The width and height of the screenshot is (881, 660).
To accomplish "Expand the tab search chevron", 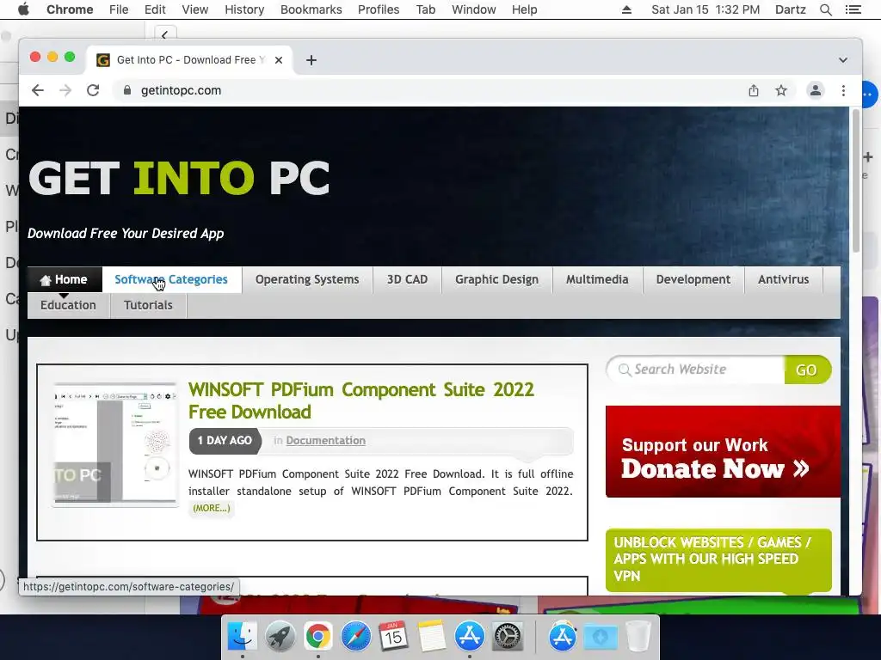I will [x=843, y=60].
